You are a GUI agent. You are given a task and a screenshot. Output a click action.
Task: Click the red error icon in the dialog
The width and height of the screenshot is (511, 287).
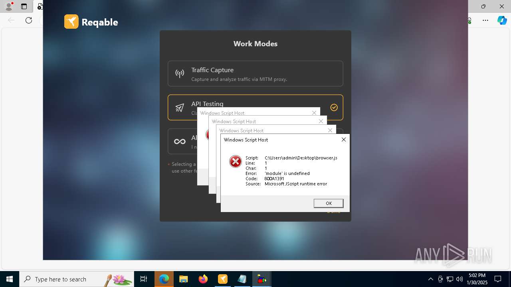click(x=236, y=161)
